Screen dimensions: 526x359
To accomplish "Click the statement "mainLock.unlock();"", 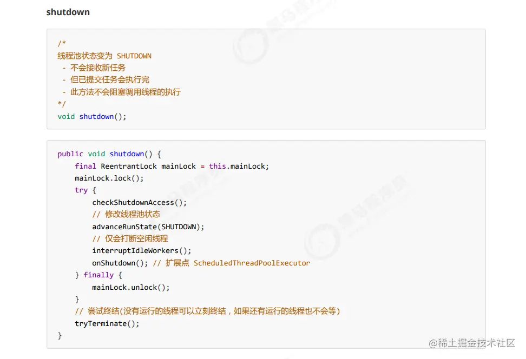I will tap(131, 288).
